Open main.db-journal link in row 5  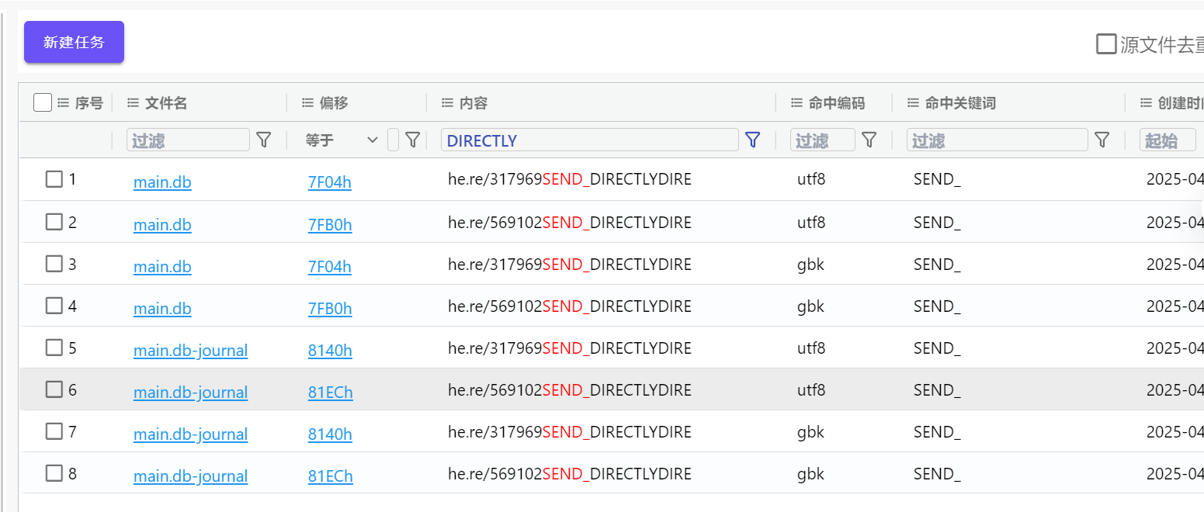tap(190, 351)
